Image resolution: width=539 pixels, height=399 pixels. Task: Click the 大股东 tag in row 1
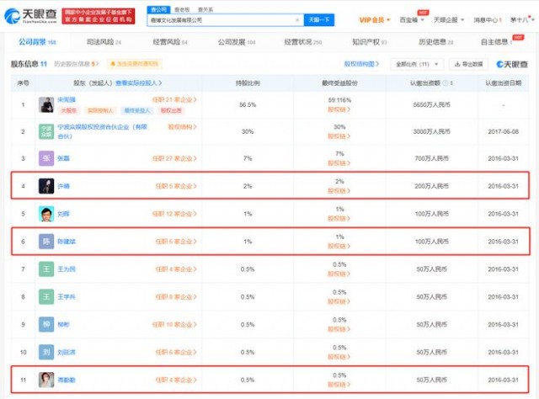(69, 110)
